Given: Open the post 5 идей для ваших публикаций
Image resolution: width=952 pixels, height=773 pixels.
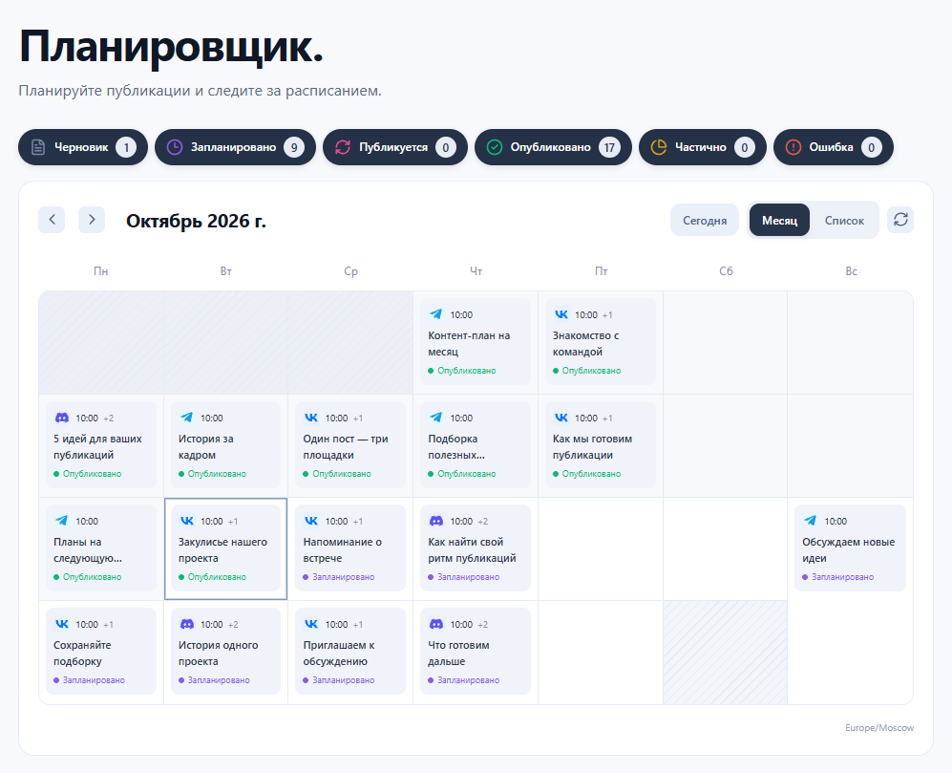Looking at the screenshot, I should pyautogui.click(x=101, y=445).
